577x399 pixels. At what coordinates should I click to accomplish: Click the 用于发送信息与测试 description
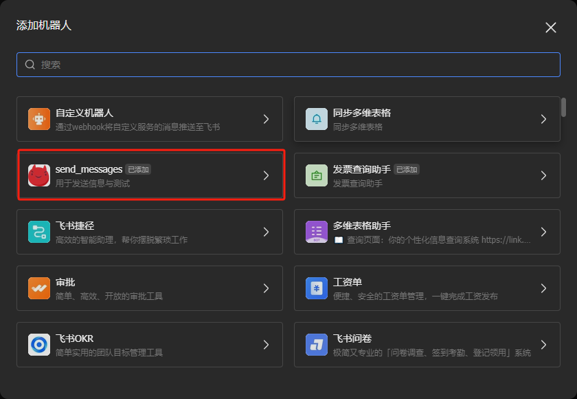pyautogui.click(x=92, y=184)
